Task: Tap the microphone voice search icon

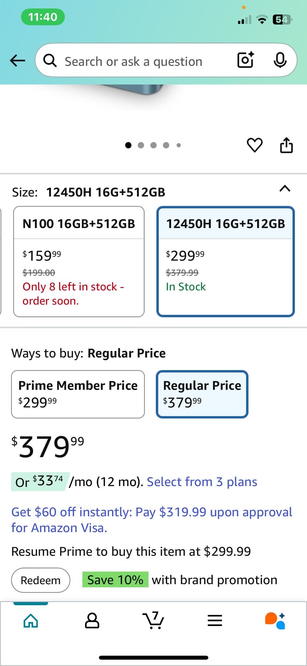Action: coord(280,60)
